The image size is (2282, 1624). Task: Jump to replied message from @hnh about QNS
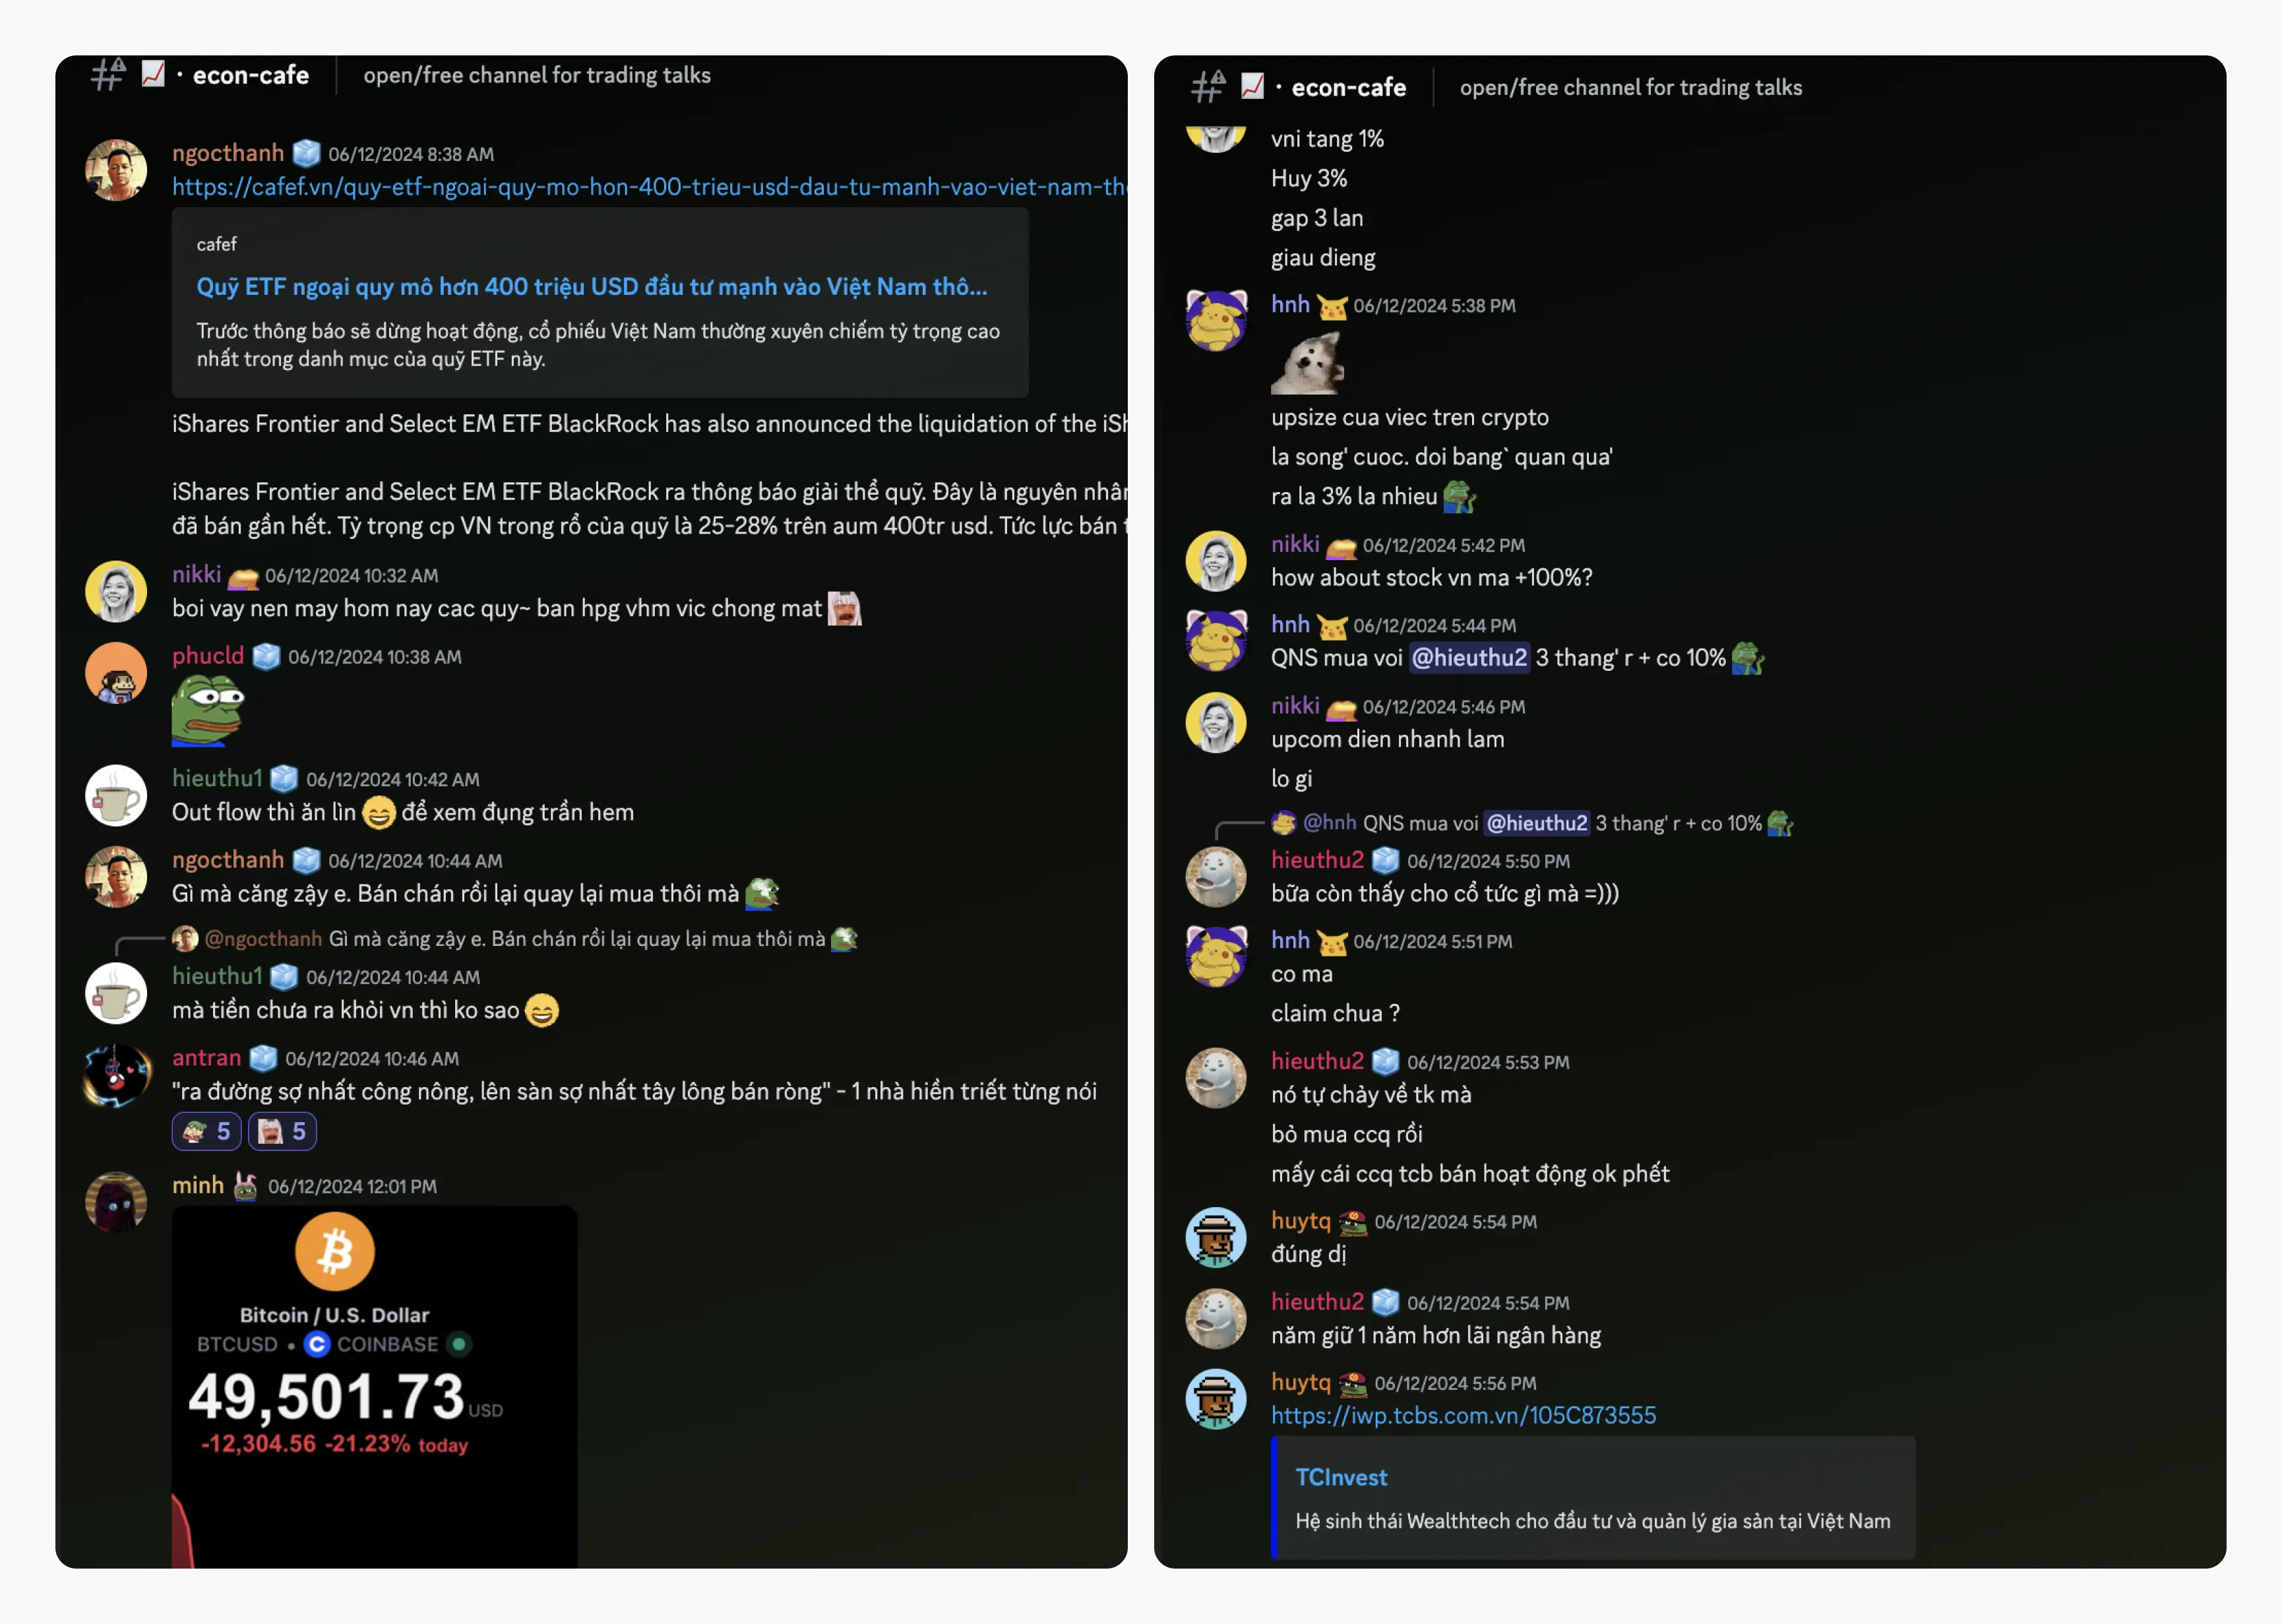point(1532,823)
